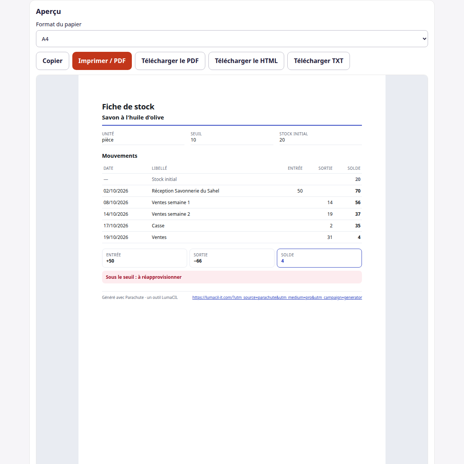This screenshot has height=464, width=464.
Task: Click Télécharger TXT button
Action: point(319,61)
